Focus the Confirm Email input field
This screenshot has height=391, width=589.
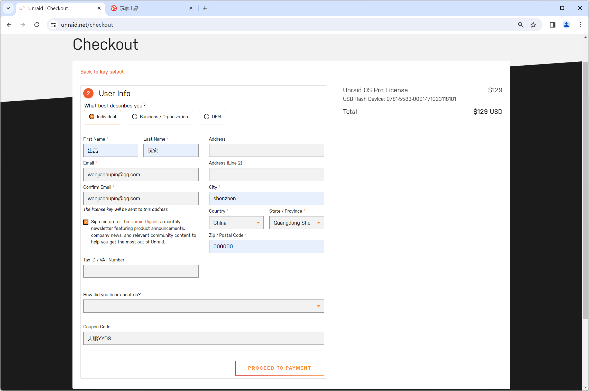[141, 198]
